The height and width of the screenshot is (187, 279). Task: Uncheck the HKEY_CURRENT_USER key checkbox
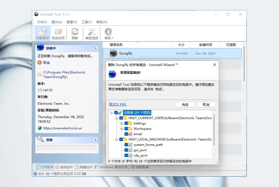click(121, 118)
